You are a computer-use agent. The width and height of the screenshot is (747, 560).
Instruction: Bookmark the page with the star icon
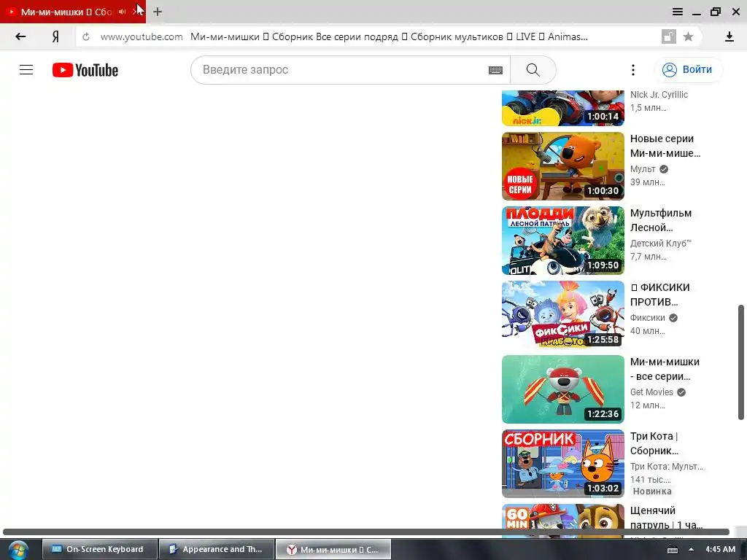tap(688, 36)
